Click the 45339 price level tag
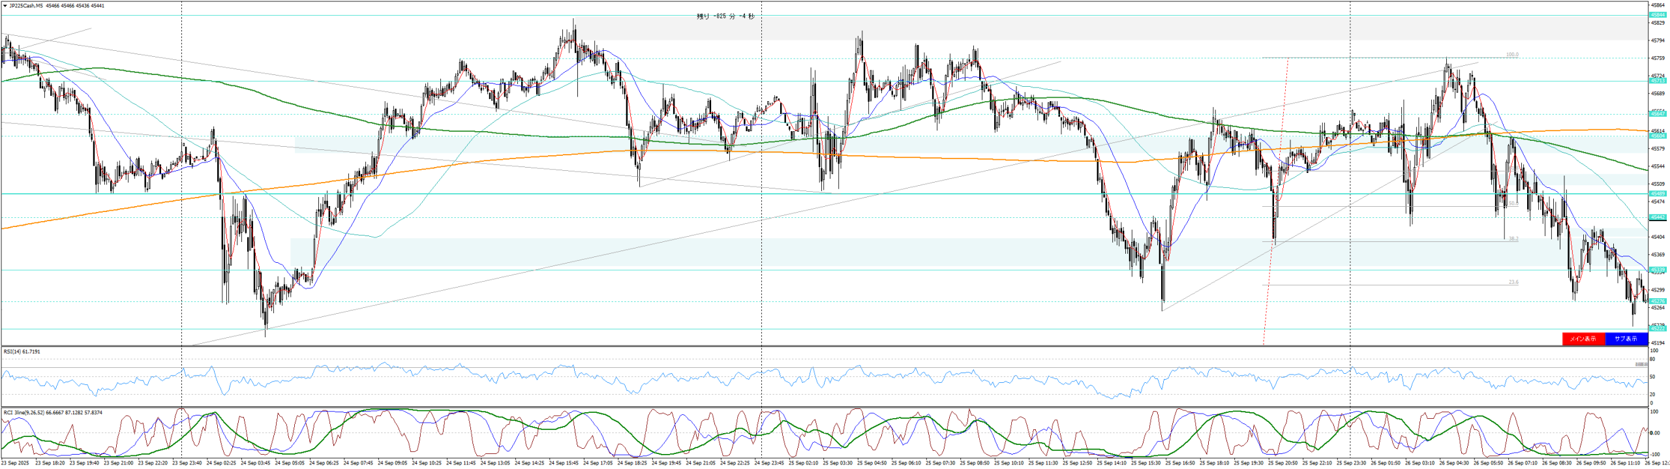The height and width of the screenshot is (469, 1670). pyautogui.click(x=1658, y=269)
